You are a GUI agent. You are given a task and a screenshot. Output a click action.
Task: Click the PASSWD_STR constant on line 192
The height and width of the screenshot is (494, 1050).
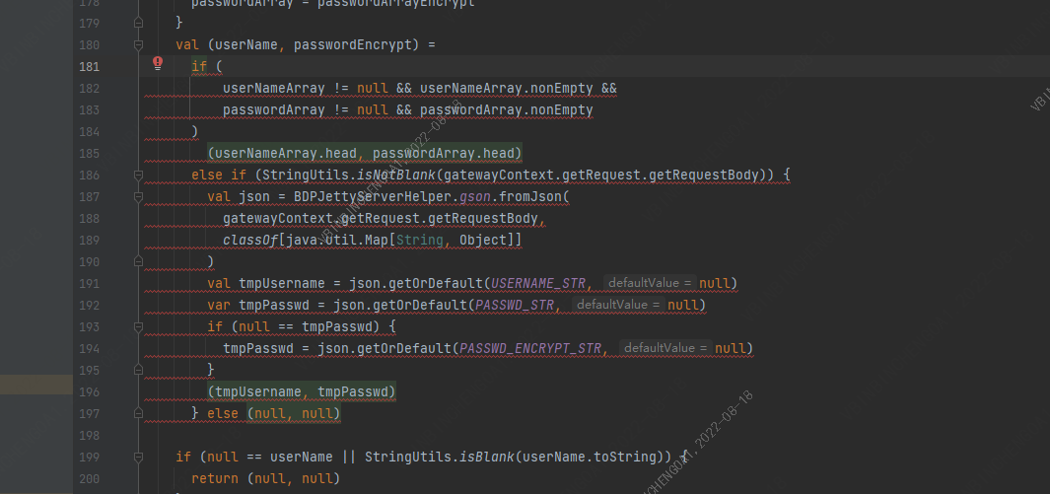[515, 305]
